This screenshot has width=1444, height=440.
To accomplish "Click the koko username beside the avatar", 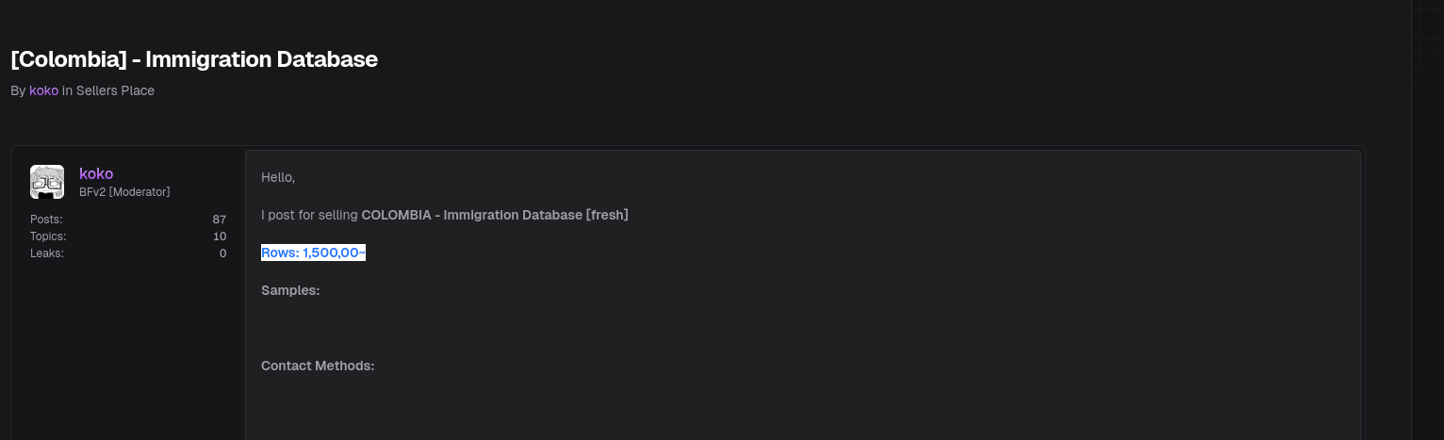I will pyautogui.click(x=96, y=173).
